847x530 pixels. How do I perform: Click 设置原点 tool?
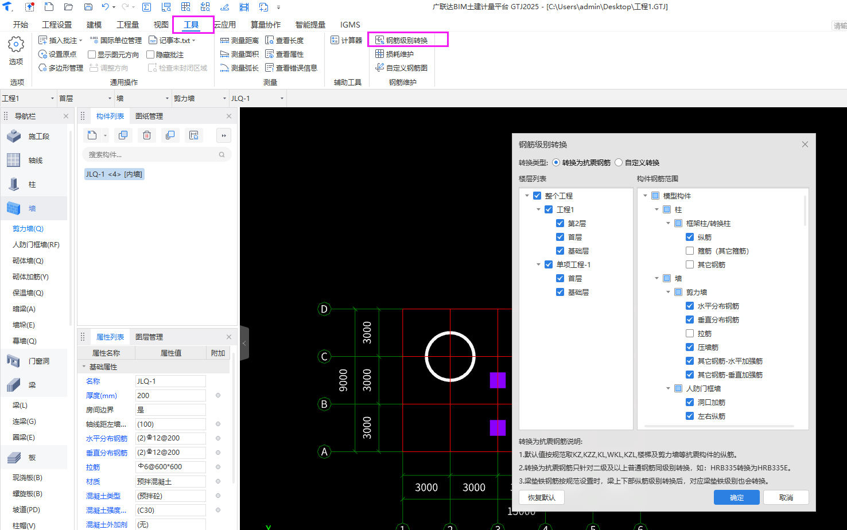[57, 54]
